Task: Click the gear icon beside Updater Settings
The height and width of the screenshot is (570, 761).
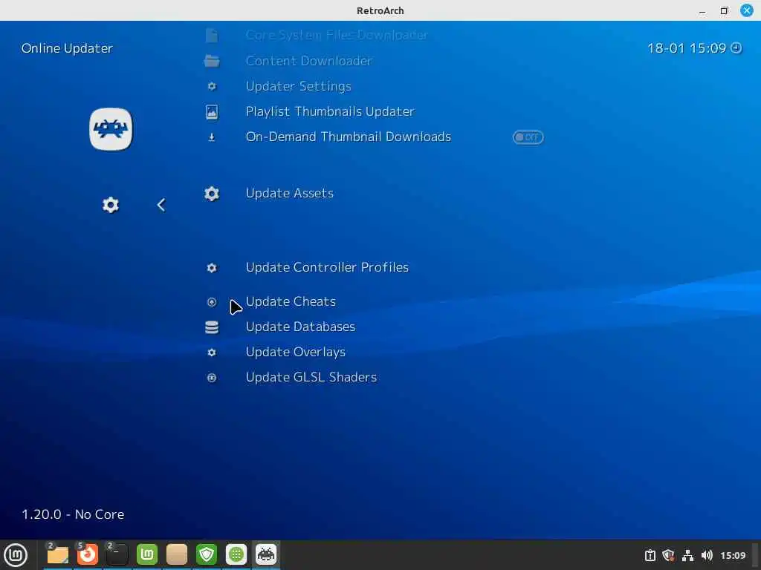Action: [x=212, y=86]
